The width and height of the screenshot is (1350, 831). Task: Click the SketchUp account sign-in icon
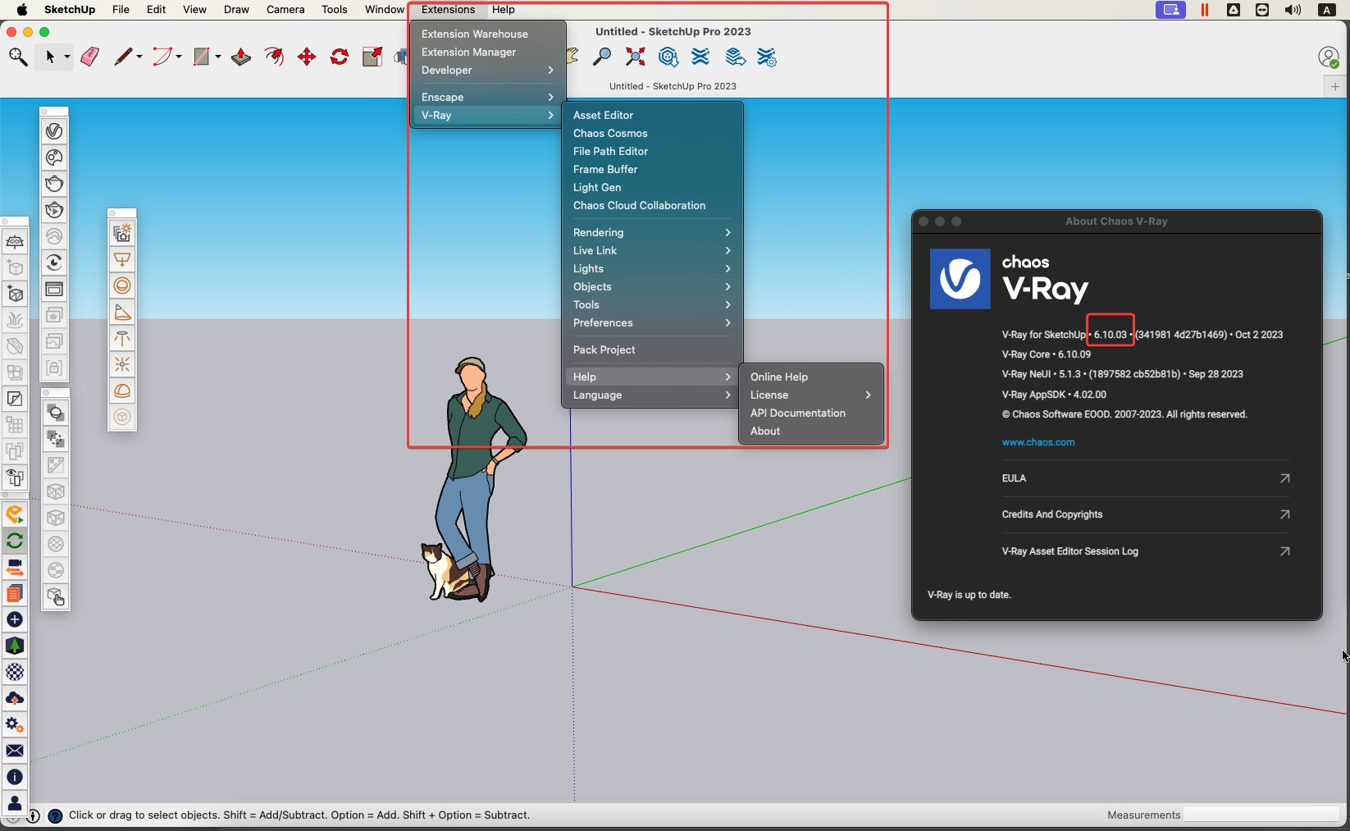pyautogui.click(x=1328, y=57)
